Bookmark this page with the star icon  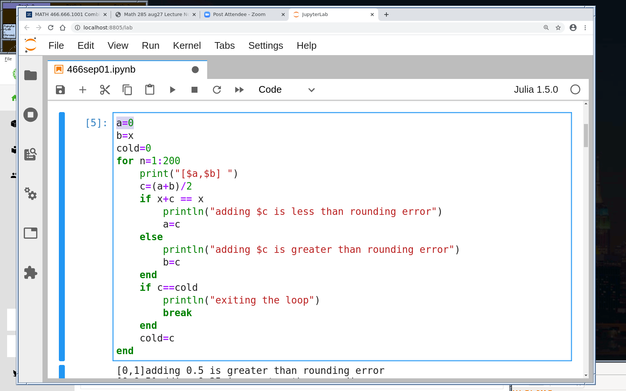[558, 28]
